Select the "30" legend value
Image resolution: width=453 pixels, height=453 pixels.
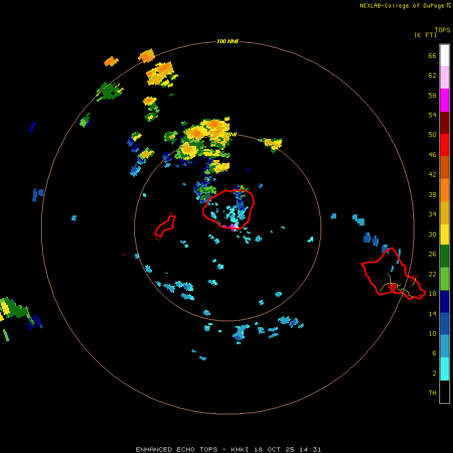click(x=432, y=234)
